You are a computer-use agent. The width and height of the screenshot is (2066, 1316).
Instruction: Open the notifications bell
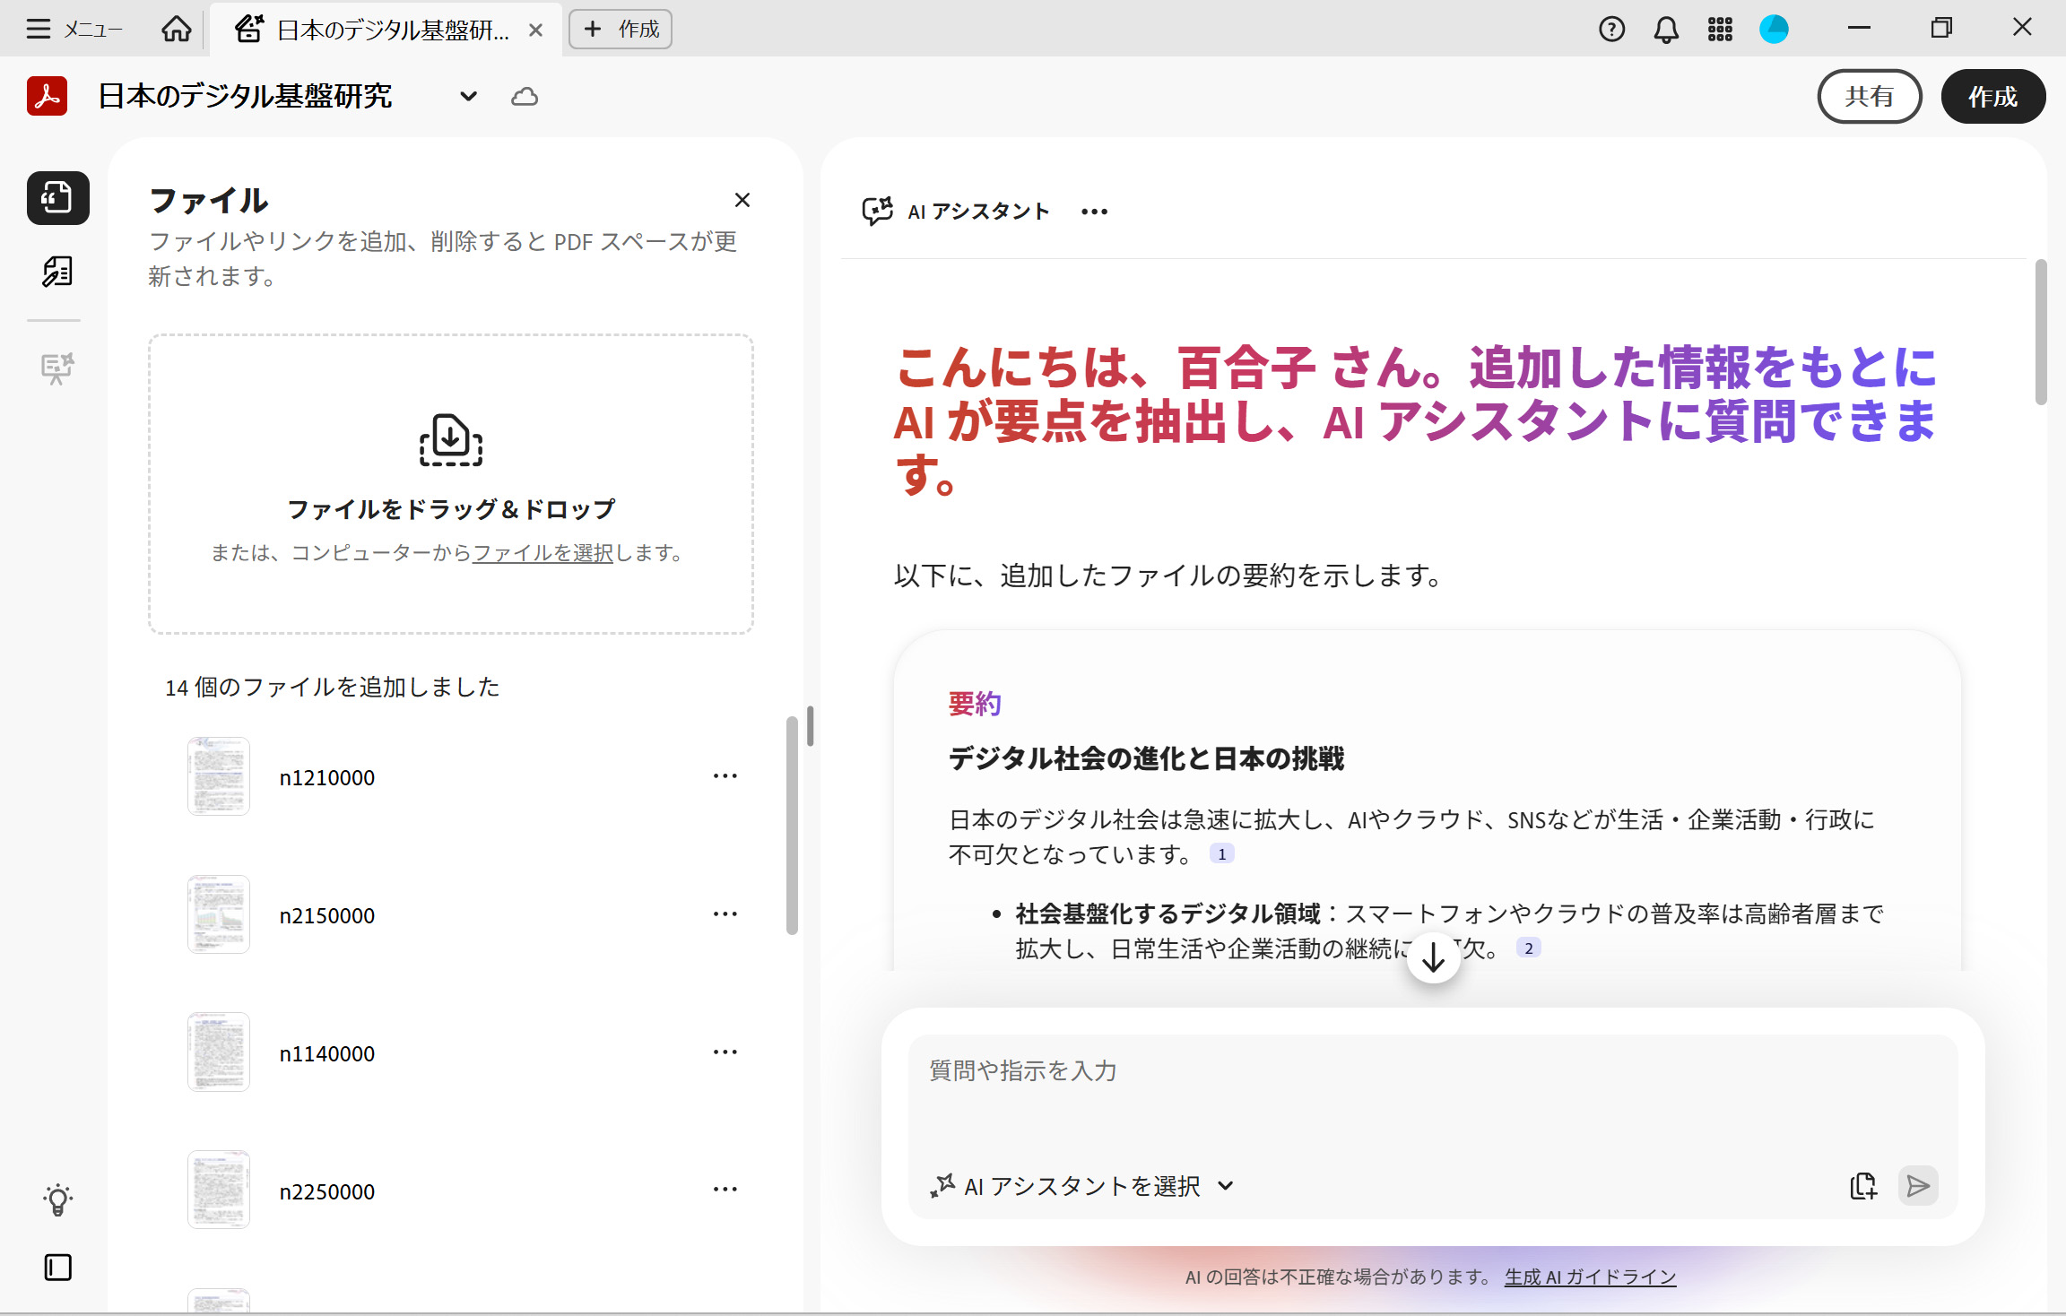pos(1665,30)
